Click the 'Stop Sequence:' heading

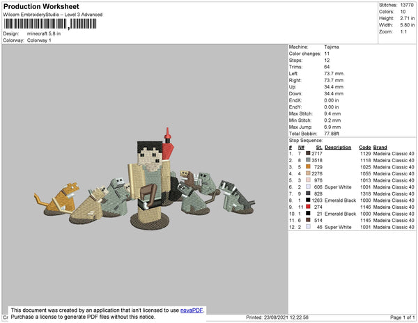coord(306,141)
